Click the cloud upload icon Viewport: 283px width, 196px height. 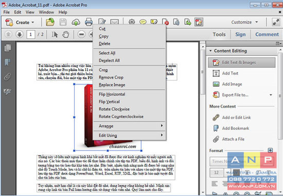point(76,22)
